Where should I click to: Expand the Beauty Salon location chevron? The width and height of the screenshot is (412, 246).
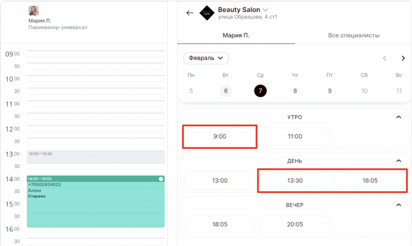pyautogui.click(x=265, y=10)
